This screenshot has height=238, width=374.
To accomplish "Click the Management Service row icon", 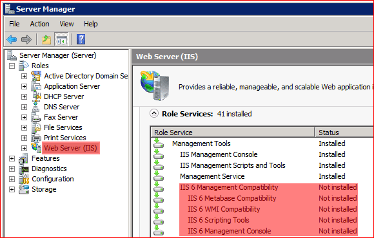I will pos(159,176).
